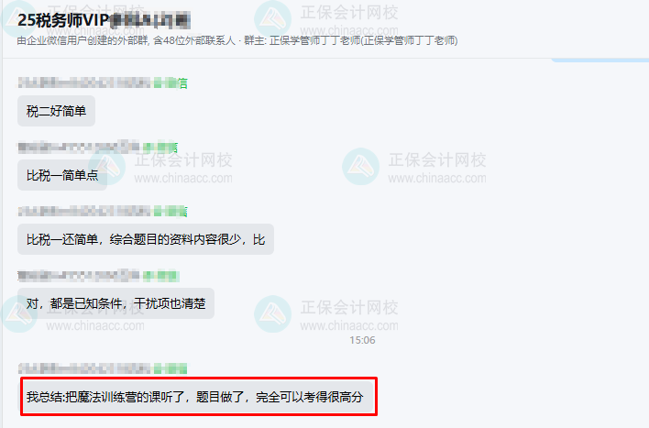Select the message bubble 比税一简单点
Screen dimensions: 649x428
tap(62, 175)
